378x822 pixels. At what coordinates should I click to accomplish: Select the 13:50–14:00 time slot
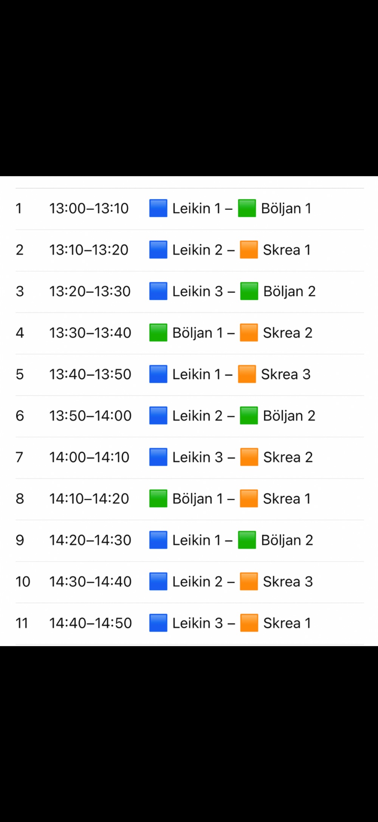coord(90,416)
